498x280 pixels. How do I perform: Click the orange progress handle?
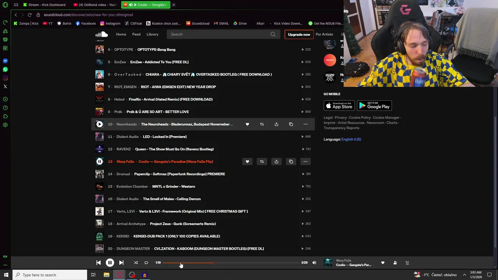click(214, 263)
